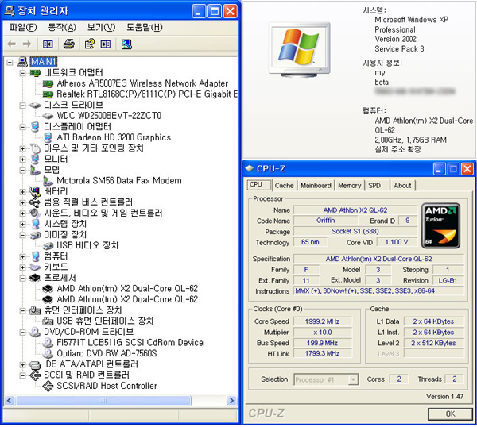This screenshot has width=477, height=427.
Task: Select the ATI Radeon HD 3200 Graphics icon
Action: (x=48, y=137)
